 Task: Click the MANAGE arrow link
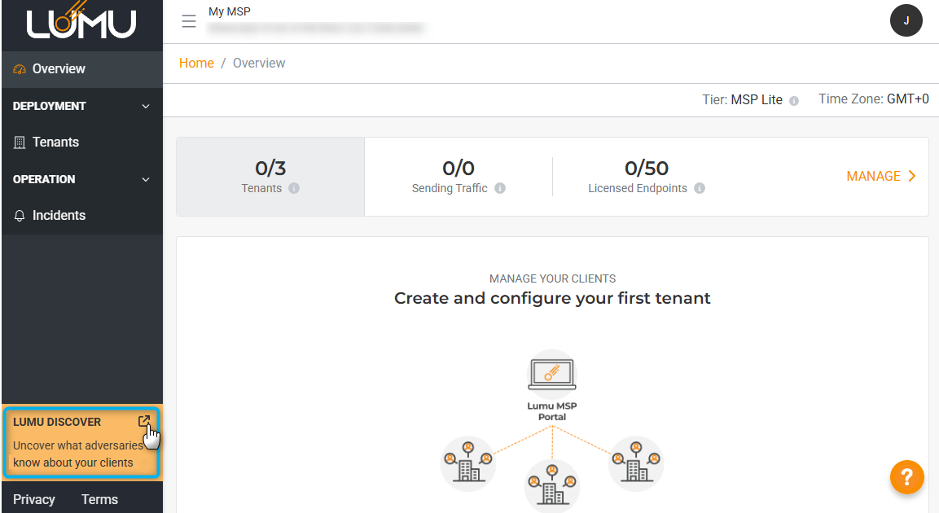pyautogui.click(x=881, y=176)
